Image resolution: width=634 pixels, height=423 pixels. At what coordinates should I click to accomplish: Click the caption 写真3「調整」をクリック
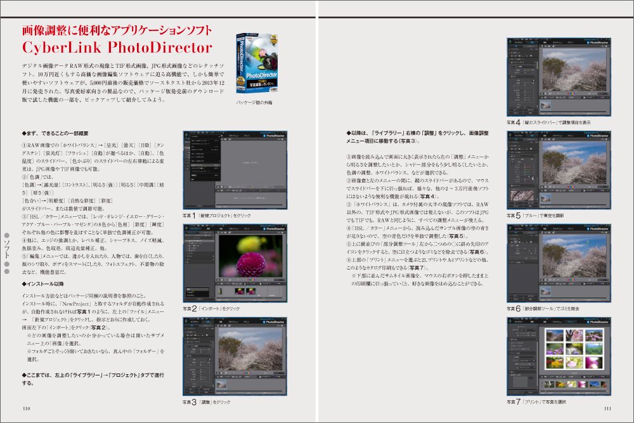click(207, 402)
